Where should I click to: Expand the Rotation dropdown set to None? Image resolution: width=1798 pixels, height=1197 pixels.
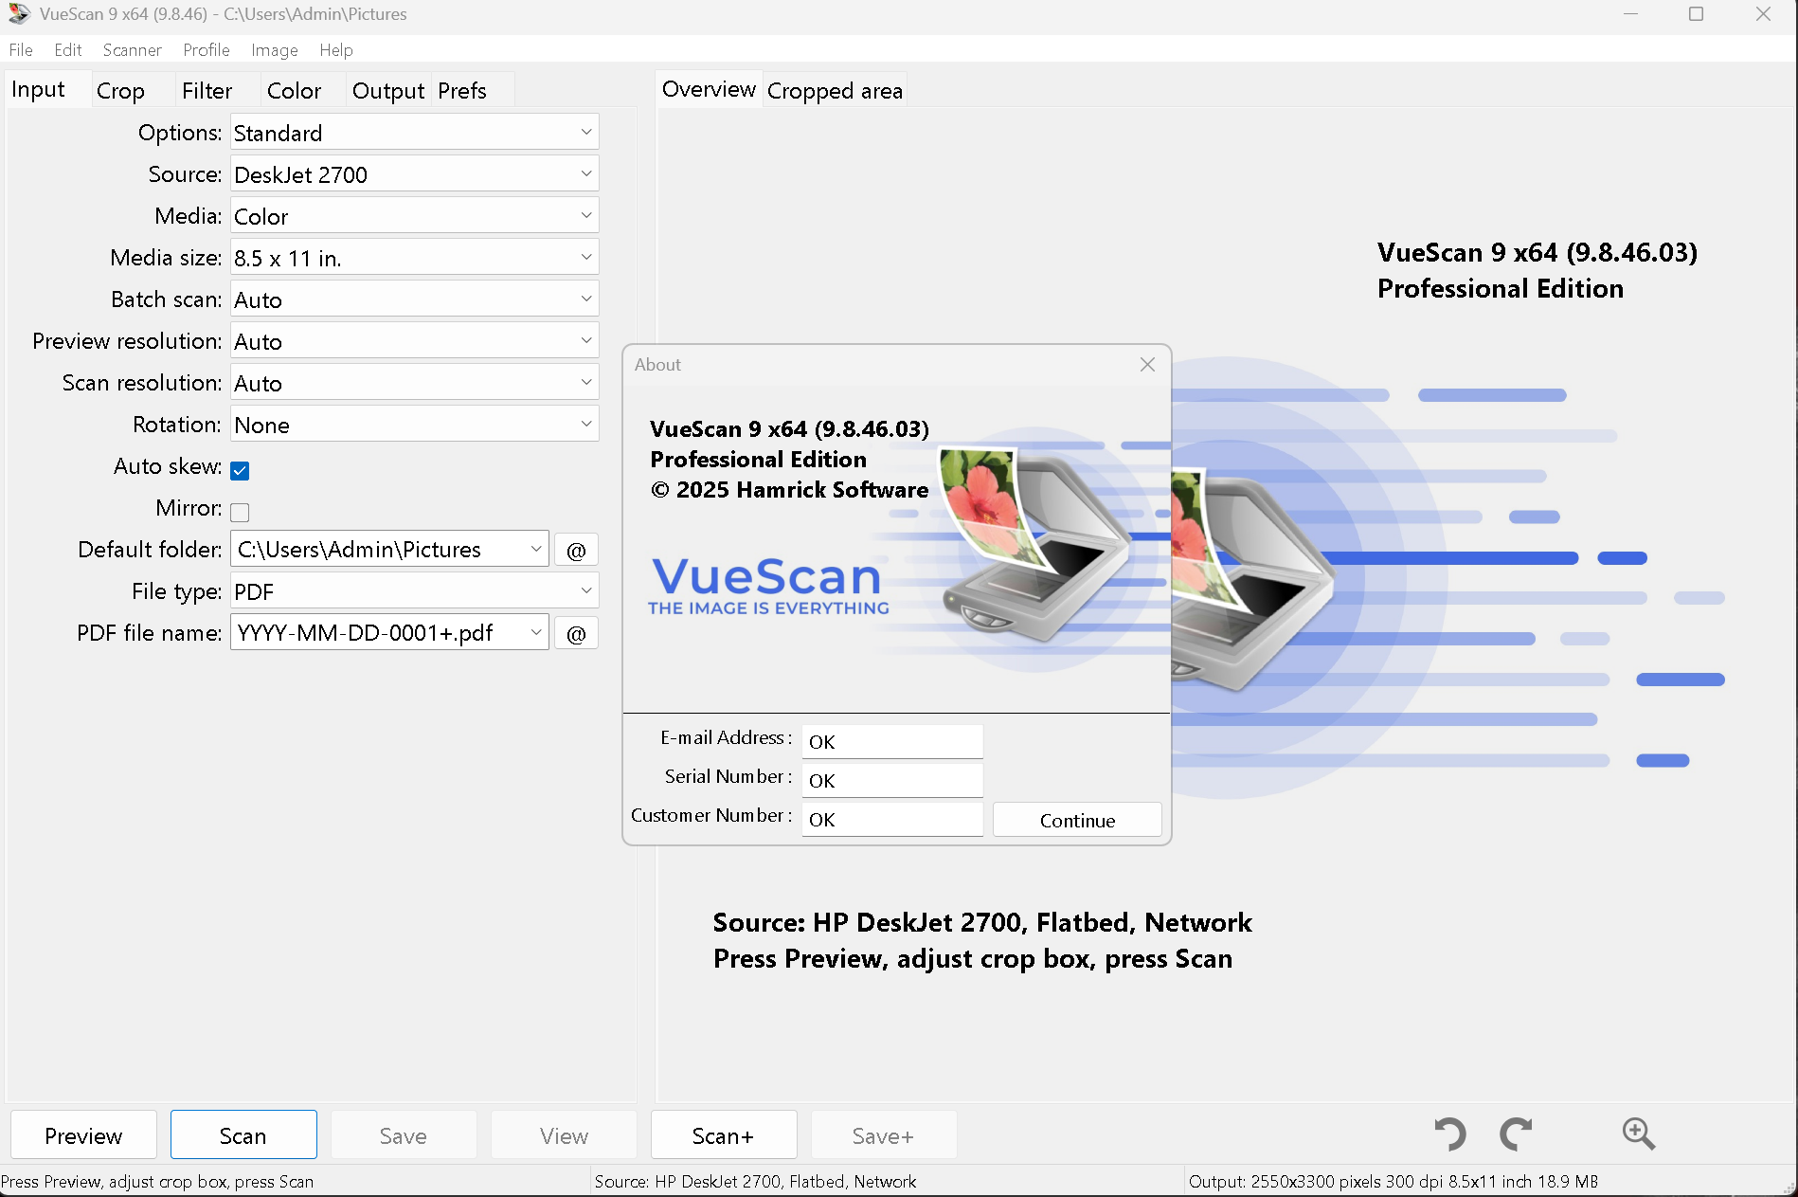click(414, 425)
